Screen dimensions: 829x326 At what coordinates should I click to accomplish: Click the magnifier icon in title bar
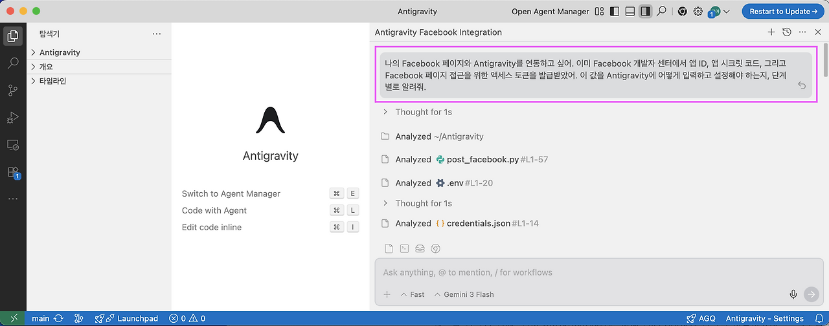click(x=661, y=11)
